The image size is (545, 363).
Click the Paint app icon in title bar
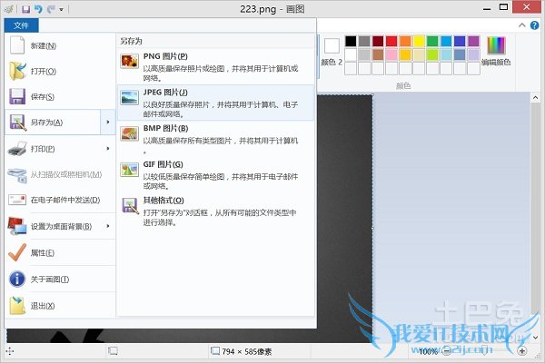(x=9, y=9)
